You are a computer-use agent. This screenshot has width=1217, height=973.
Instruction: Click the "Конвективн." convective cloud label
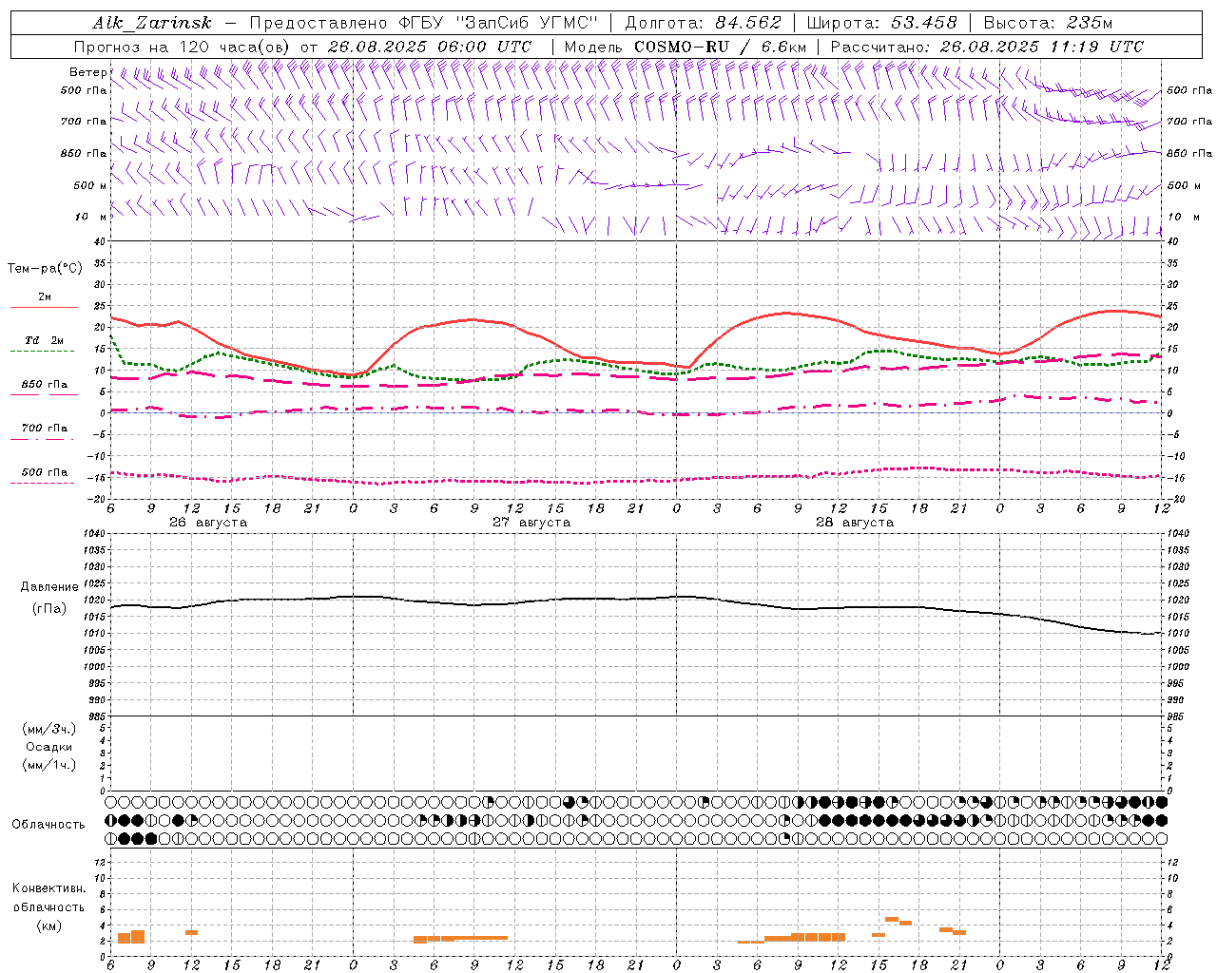pos(48,888)
